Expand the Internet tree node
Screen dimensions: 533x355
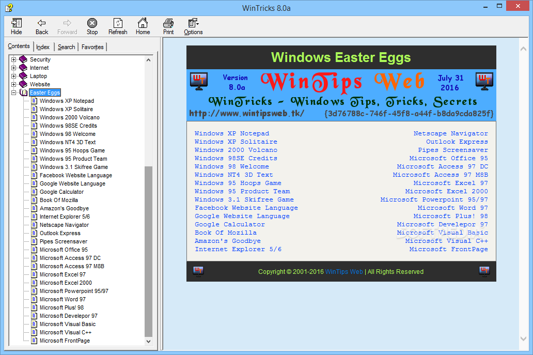(x=13, y=68)
